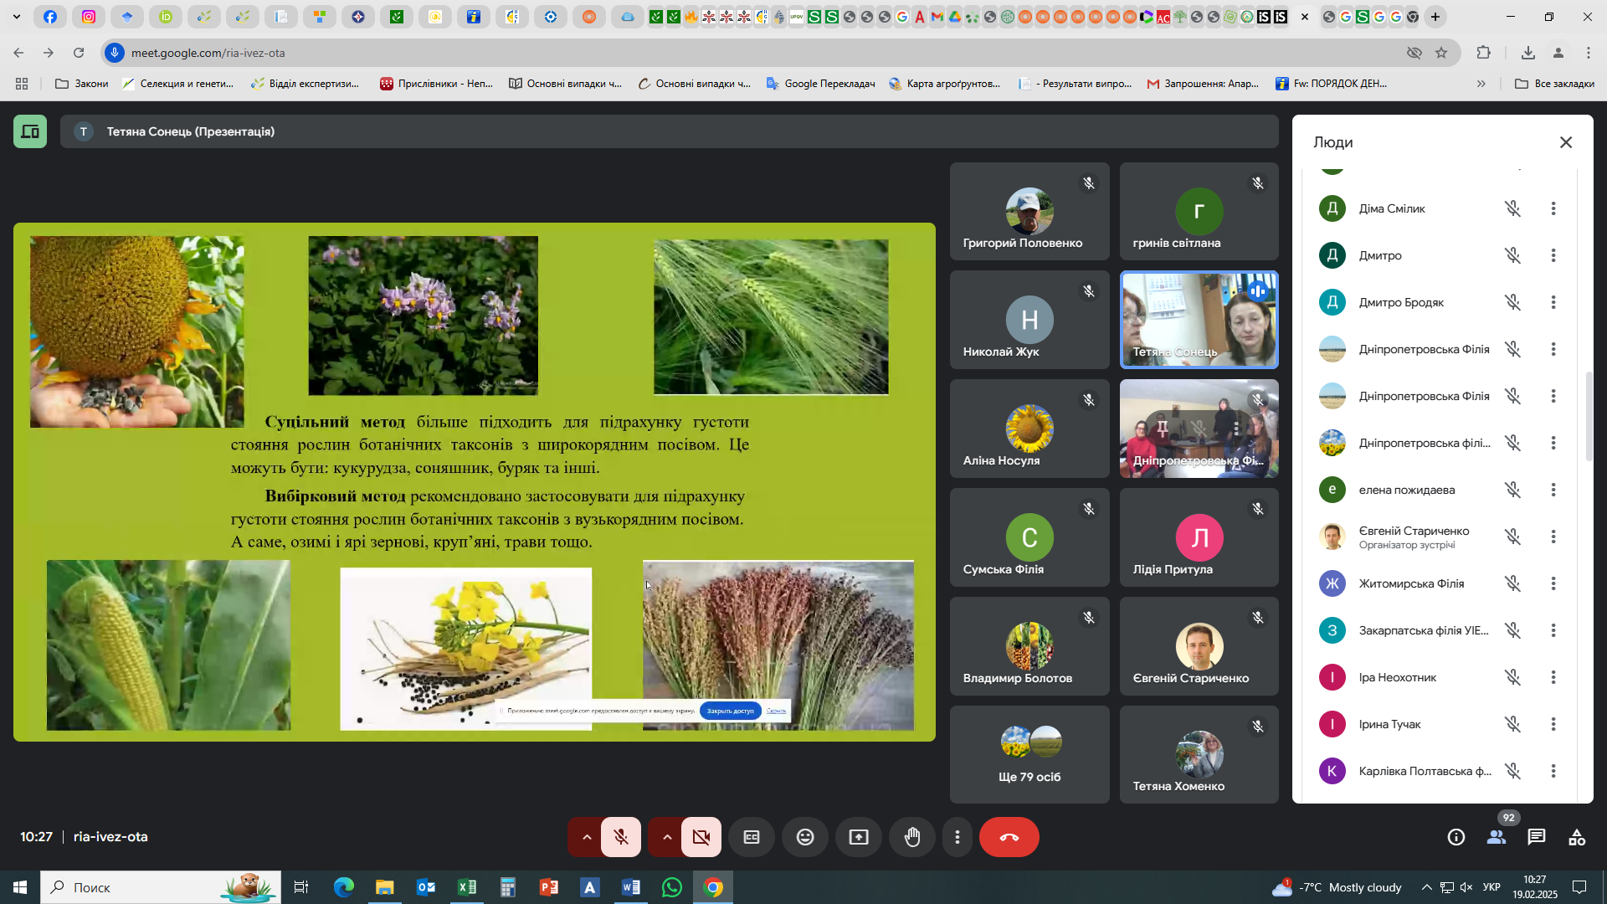Click the raise hand icon
1607x904 pixels.
912,837
